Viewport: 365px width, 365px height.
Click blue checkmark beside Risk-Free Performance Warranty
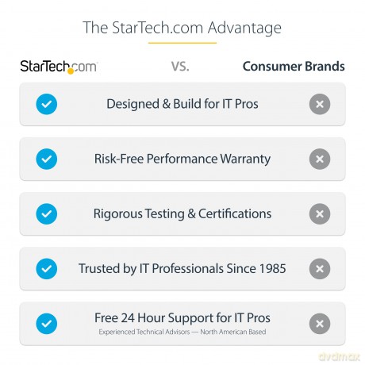click(47, 159)
